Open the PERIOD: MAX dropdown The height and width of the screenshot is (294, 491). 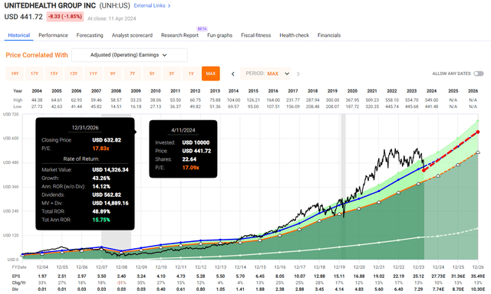[x=265, y=73]
